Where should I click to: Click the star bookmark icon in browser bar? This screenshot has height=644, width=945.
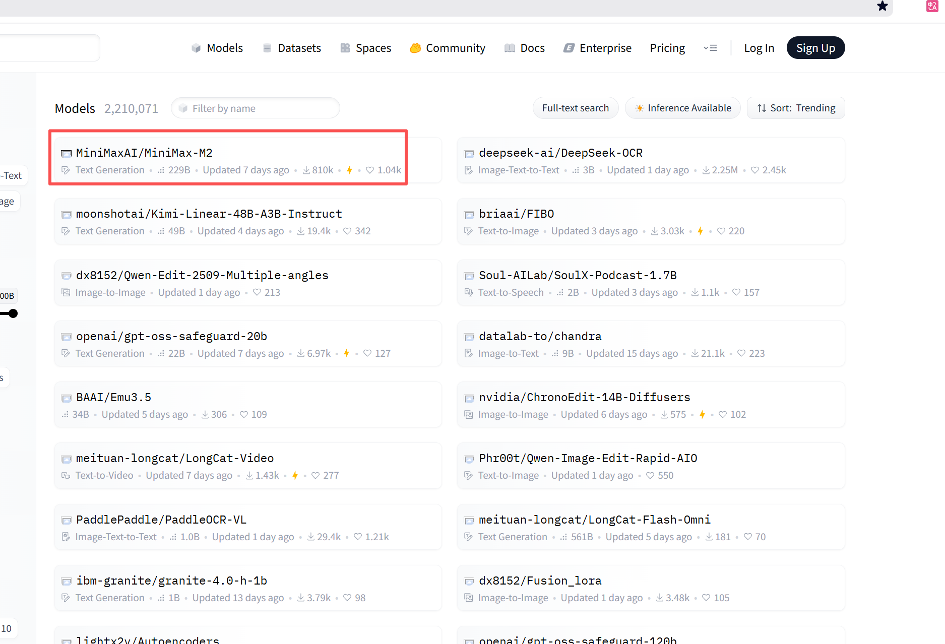coord(882,6)
